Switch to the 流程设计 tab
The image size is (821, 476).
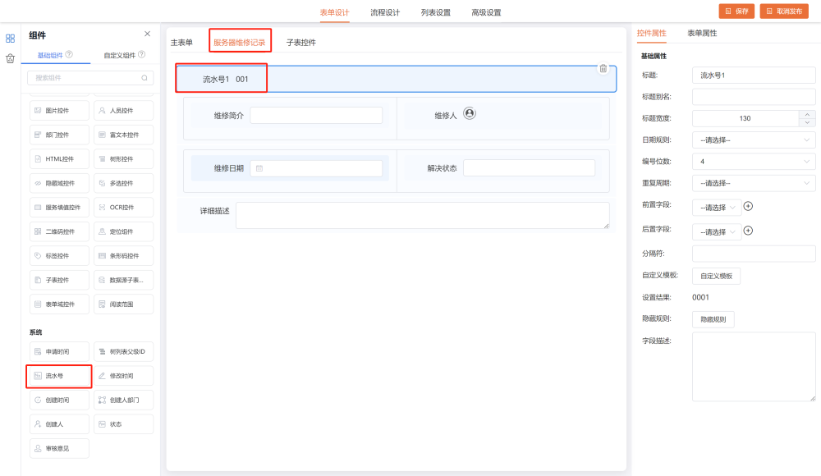pos(385,12)
